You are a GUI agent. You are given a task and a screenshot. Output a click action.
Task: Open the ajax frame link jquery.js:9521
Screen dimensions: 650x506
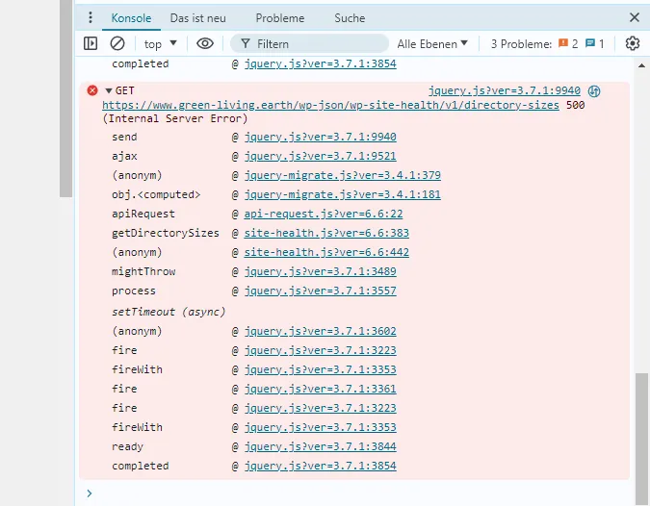point(320,156)
